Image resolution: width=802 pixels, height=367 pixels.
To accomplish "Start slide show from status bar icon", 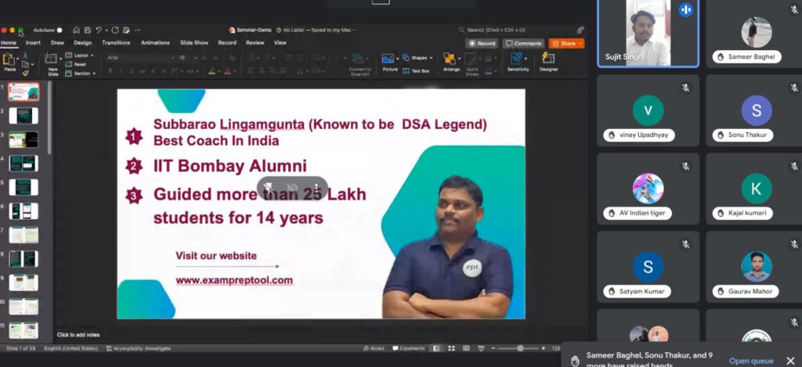I will [481, 348].
